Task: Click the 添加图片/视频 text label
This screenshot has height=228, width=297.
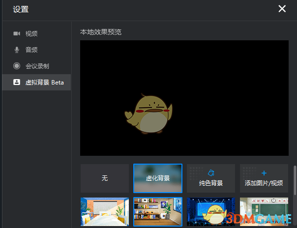Action: (264, 183)
